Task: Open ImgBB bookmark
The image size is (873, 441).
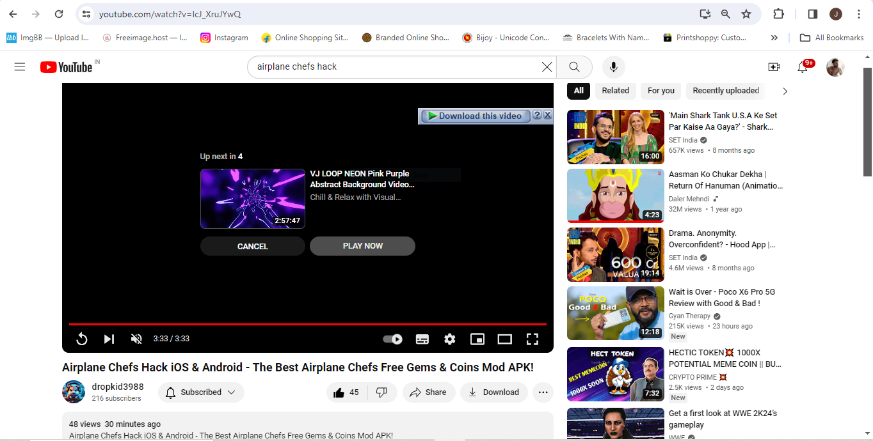Action: coord(48,38)
